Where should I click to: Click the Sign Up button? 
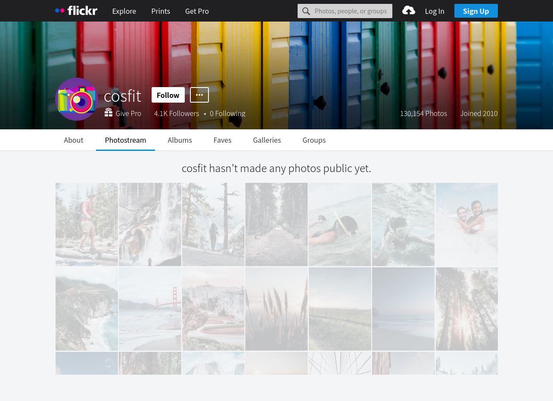[x=476, y=11]
